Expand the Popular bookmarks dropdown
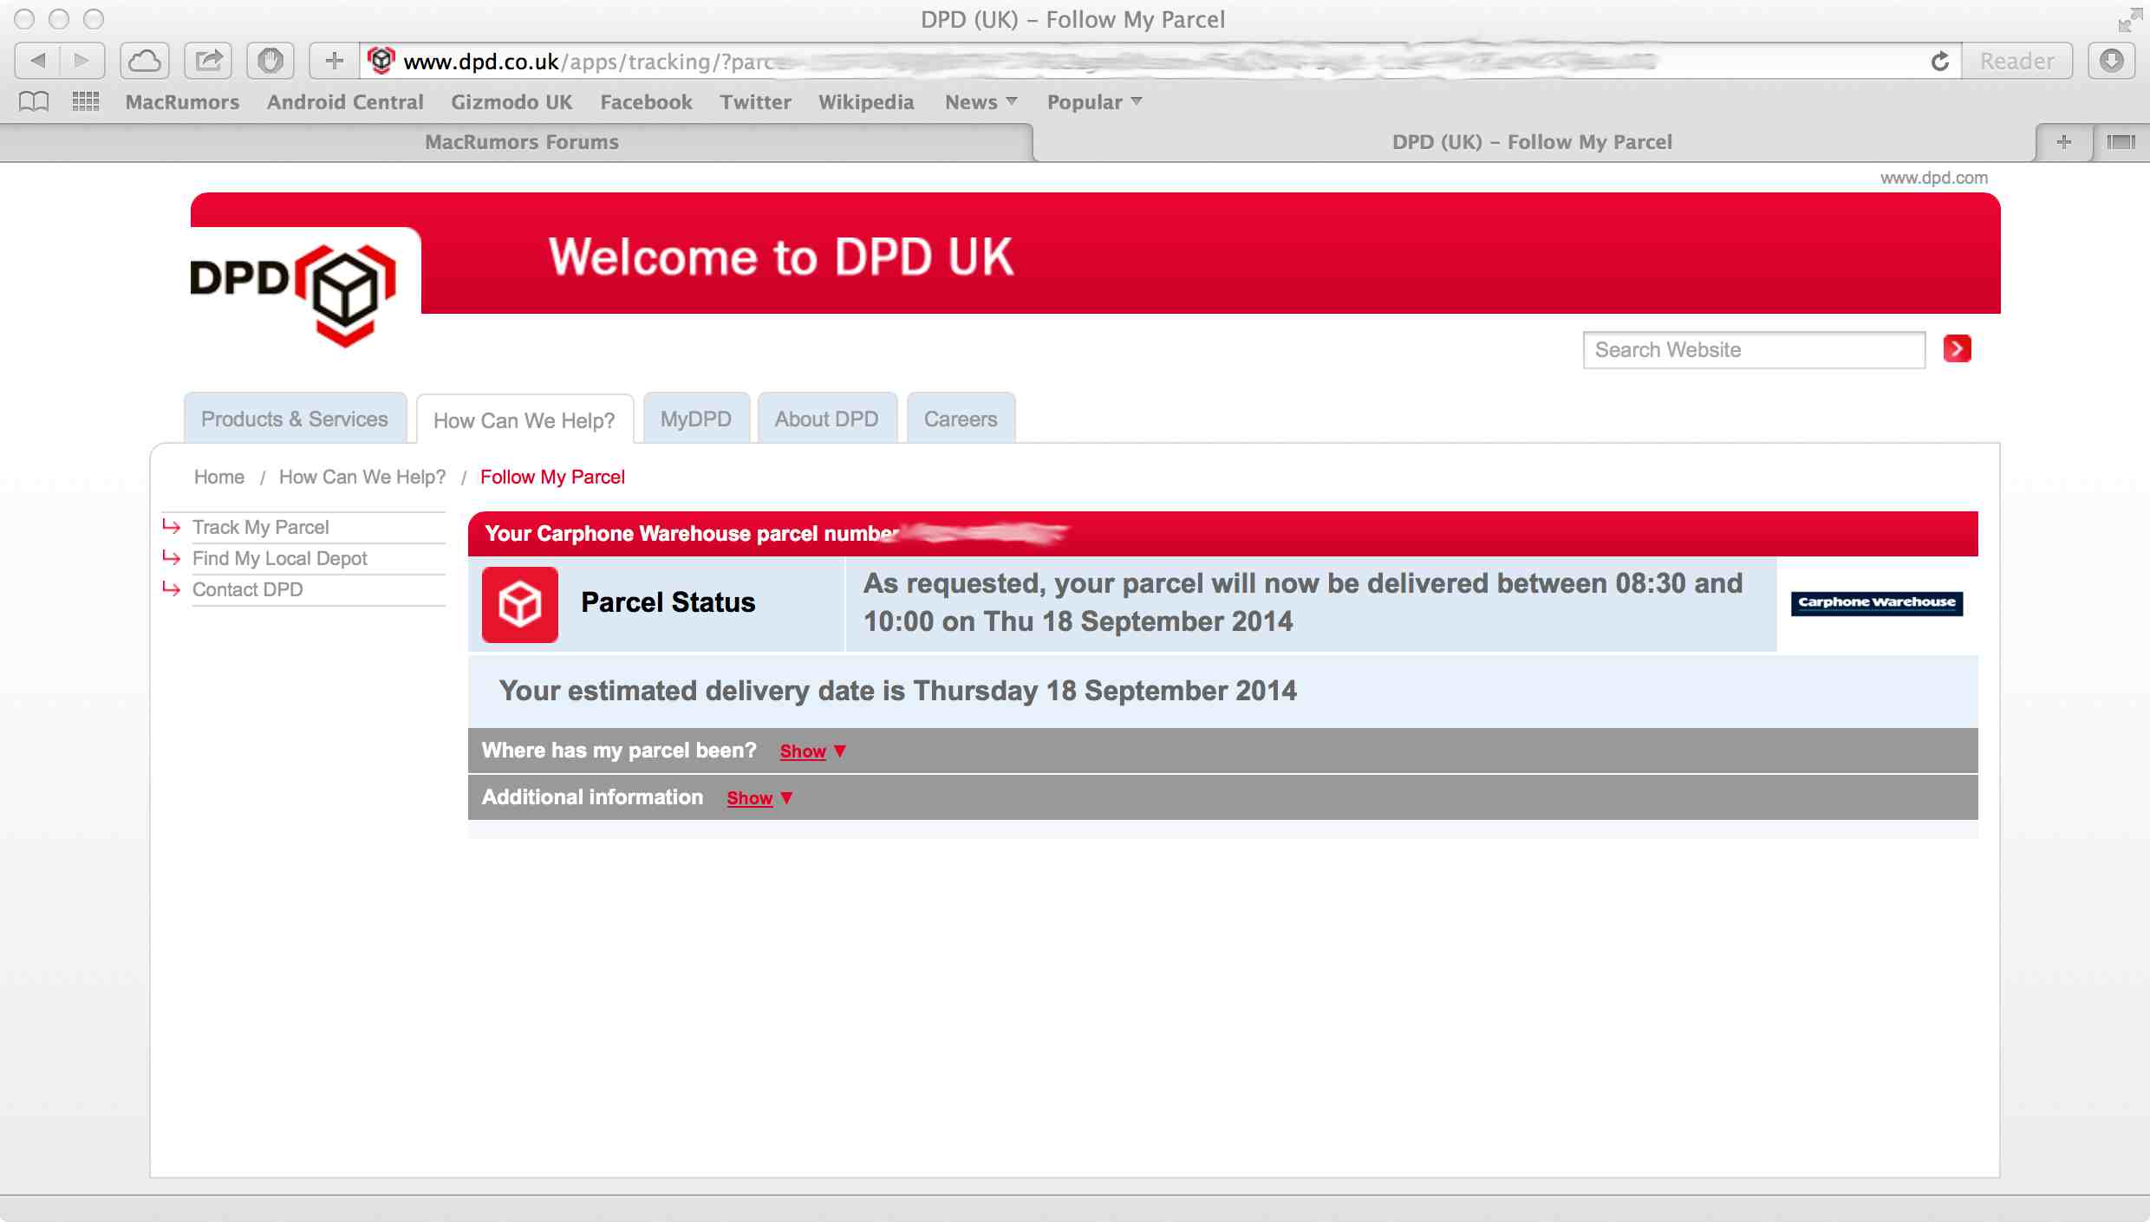This screenshot has width=2150, height=1222. (x=1094, y=102)
